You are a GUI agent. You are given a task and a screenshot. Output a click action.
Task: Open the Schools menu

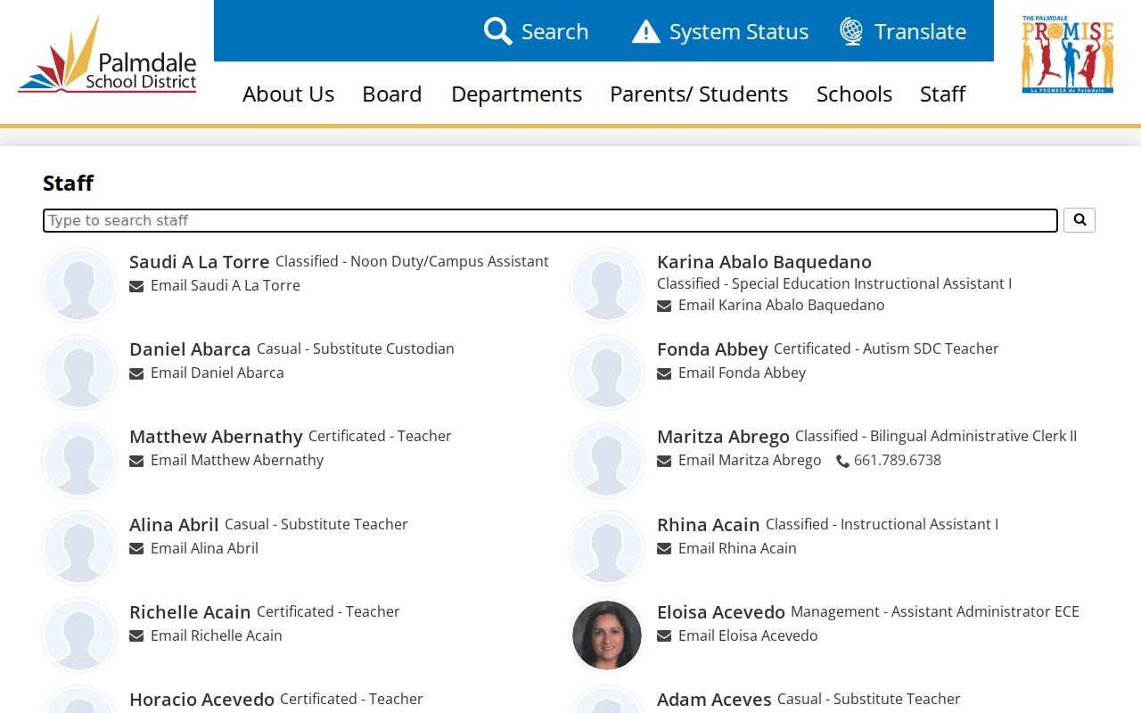pos(854,94)
